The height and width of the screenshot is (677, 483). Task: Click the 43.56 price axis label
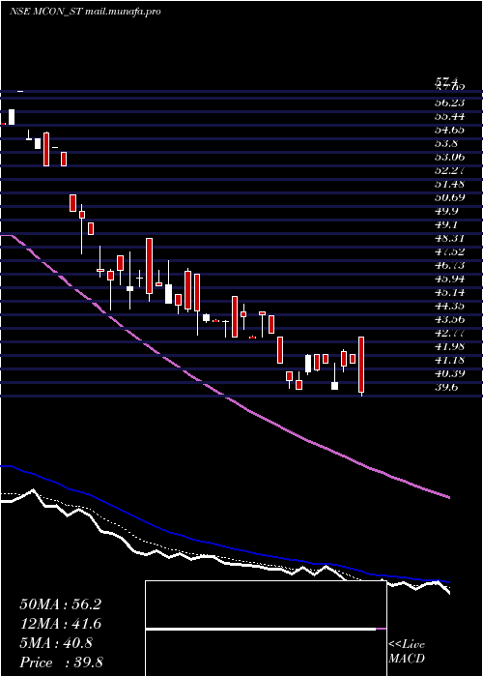[x=450, y=319]
